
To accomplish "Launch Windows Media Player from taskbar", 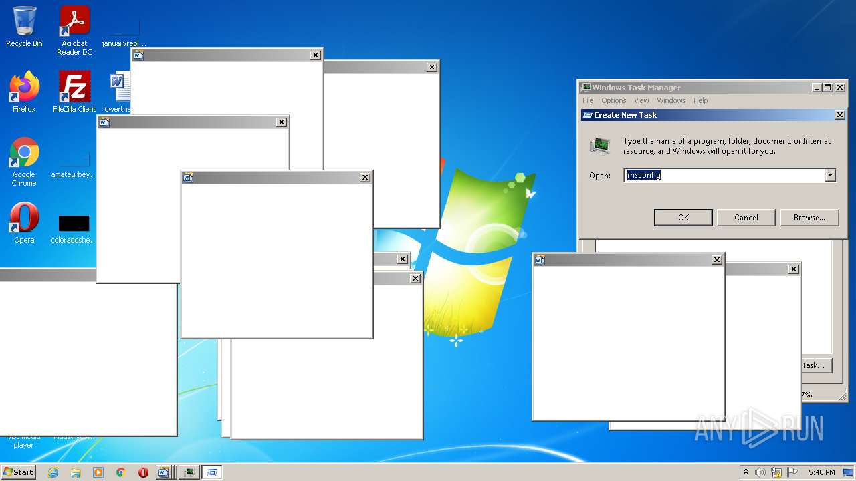I will (98, 472).
